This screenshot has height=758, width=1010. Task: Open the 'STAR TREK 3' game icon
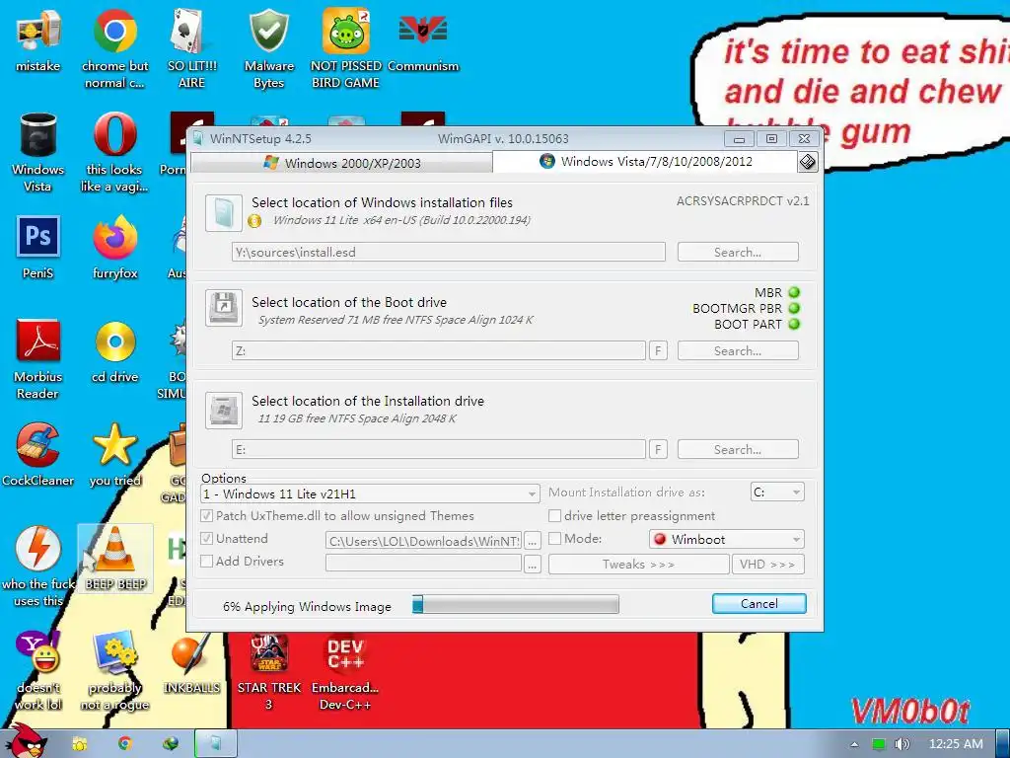(268, 670)
